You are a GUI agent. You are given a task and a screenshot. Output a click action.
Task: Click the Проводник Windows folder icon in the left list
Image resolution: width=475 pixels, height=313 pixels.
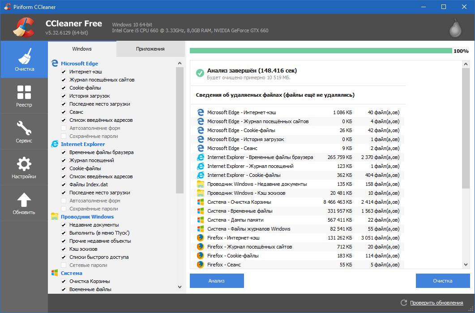[55, 216]
